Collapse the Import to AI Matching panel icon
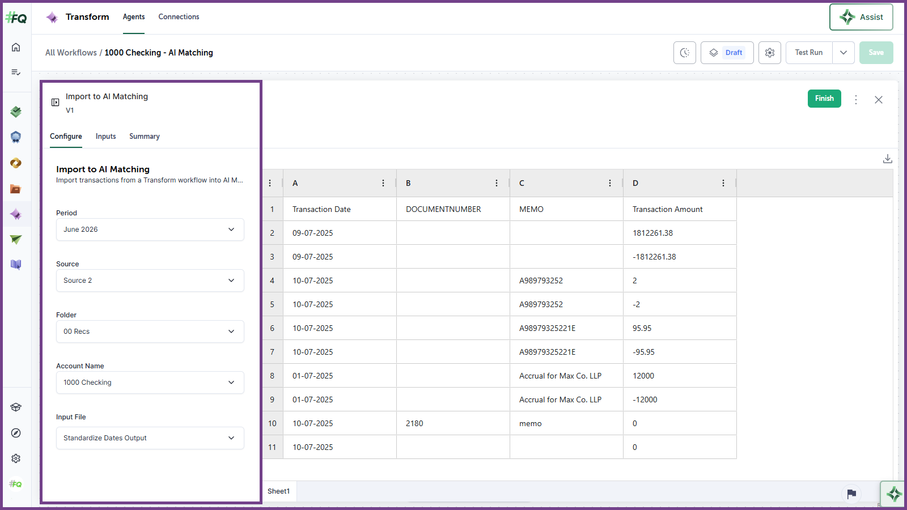907x510 pixels. tap(55, 103)
